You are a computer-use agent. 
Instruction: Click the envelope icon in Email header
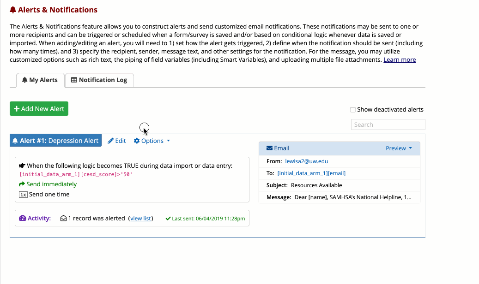coord(269,148)
